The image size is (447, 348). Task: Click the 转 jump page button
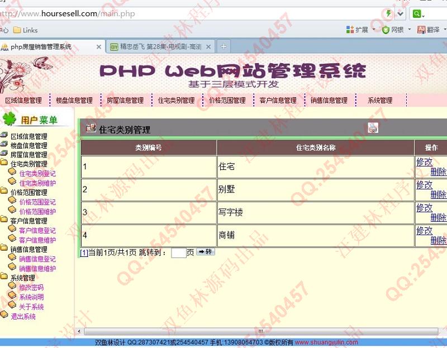coord(206,252)
